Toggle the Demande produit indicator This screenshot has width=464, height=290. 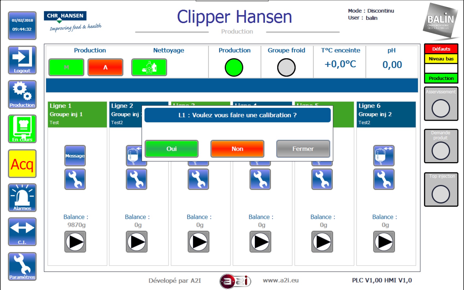click(441, 151)
